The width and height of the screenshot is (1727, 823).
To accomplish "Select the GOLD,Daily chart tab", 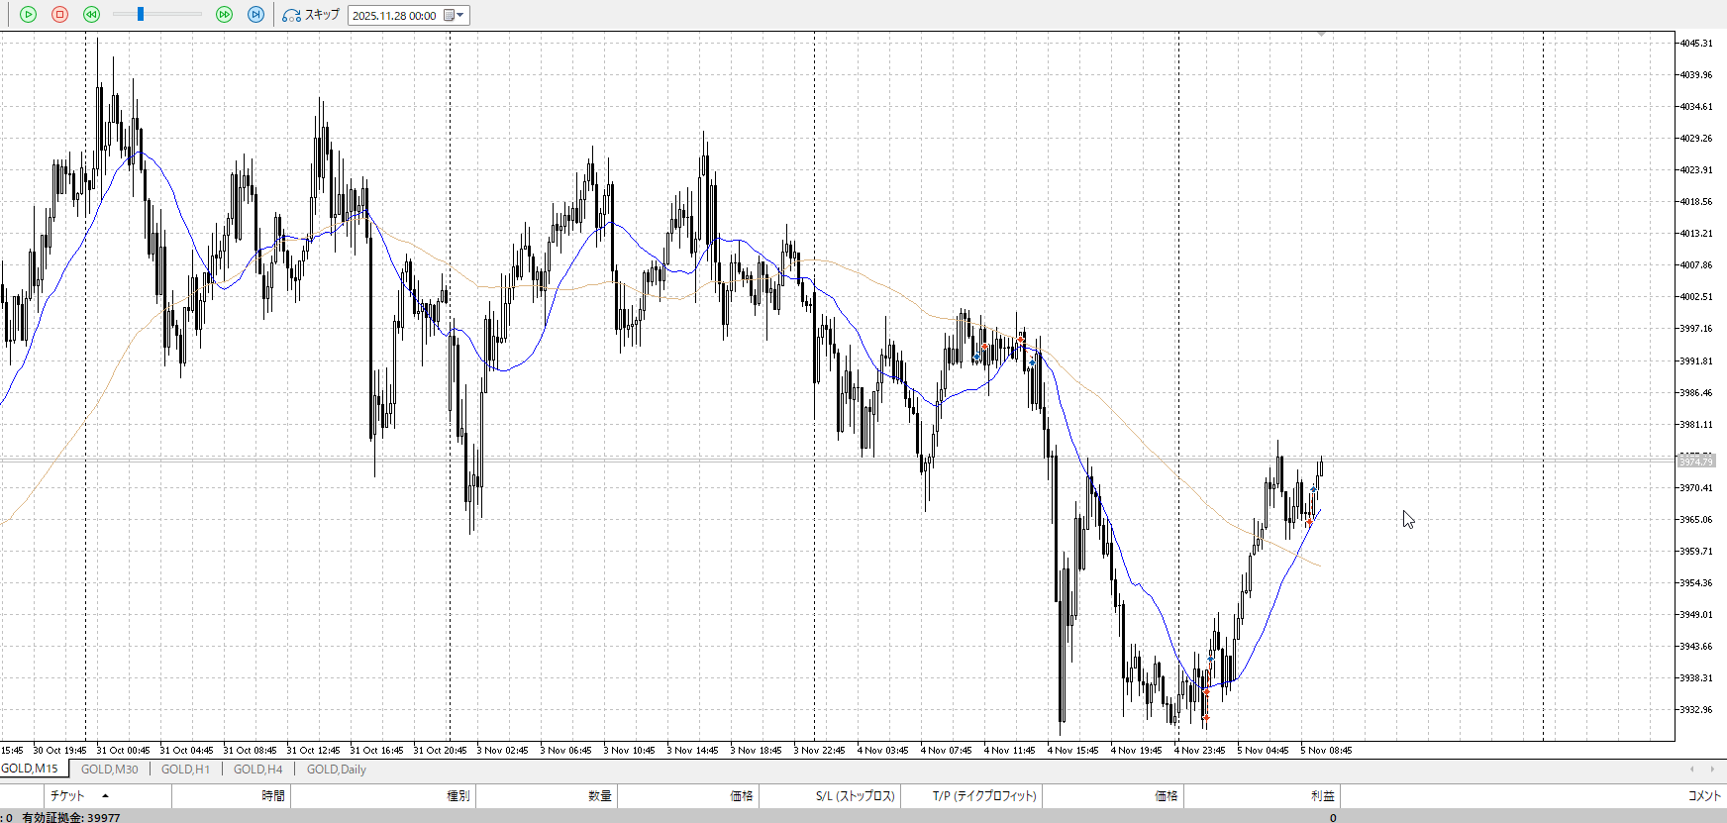I will (x=336, y=770).
